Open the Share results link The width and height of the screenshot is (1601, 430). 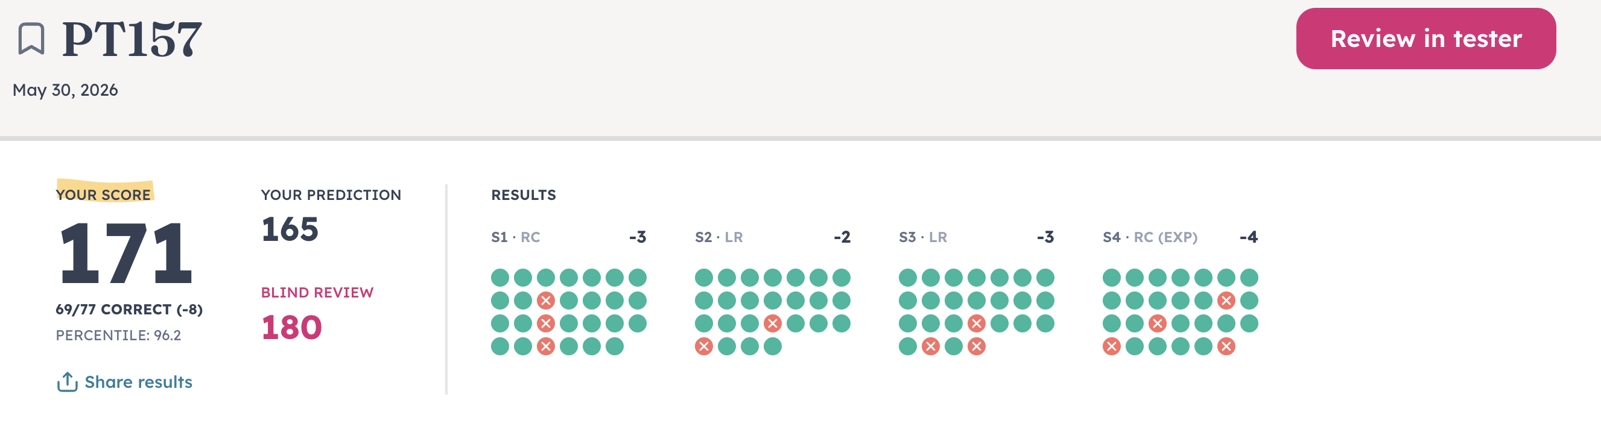coord(138,382)
